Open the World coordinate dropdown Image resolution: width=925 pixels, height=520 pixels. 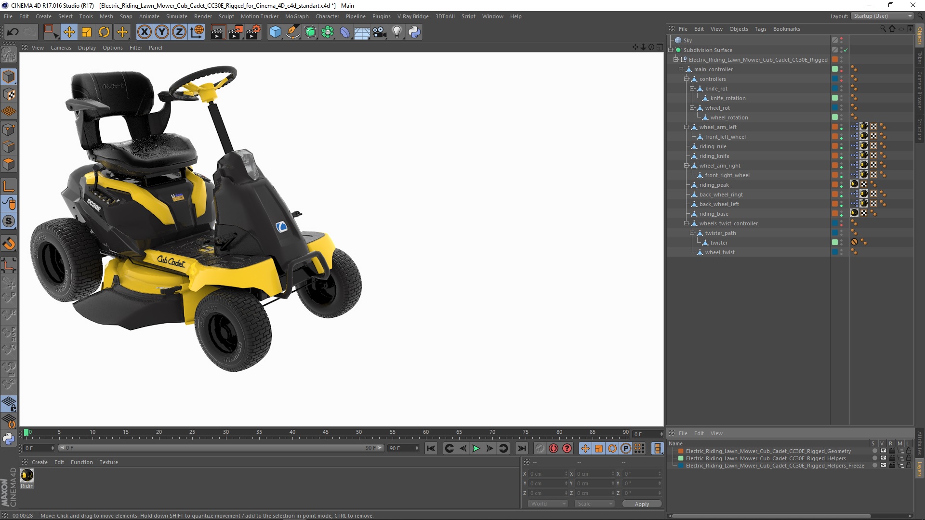click(548, 504)
